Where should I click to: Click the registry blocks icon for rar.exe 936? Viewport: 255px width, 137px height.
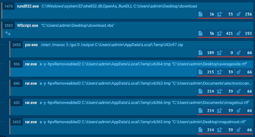pyautogui.click(x=220, y=72)
